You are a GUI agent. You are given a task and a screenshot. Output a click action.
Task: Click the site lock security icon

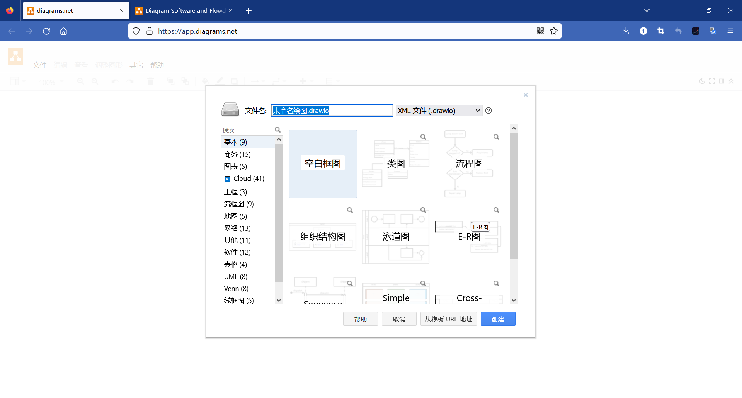pos(150,31)
